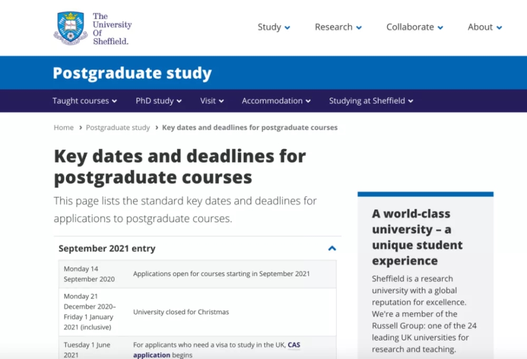527x359 pixels.
Task: Expand the Visit navigation item
Action: (212, 101)
